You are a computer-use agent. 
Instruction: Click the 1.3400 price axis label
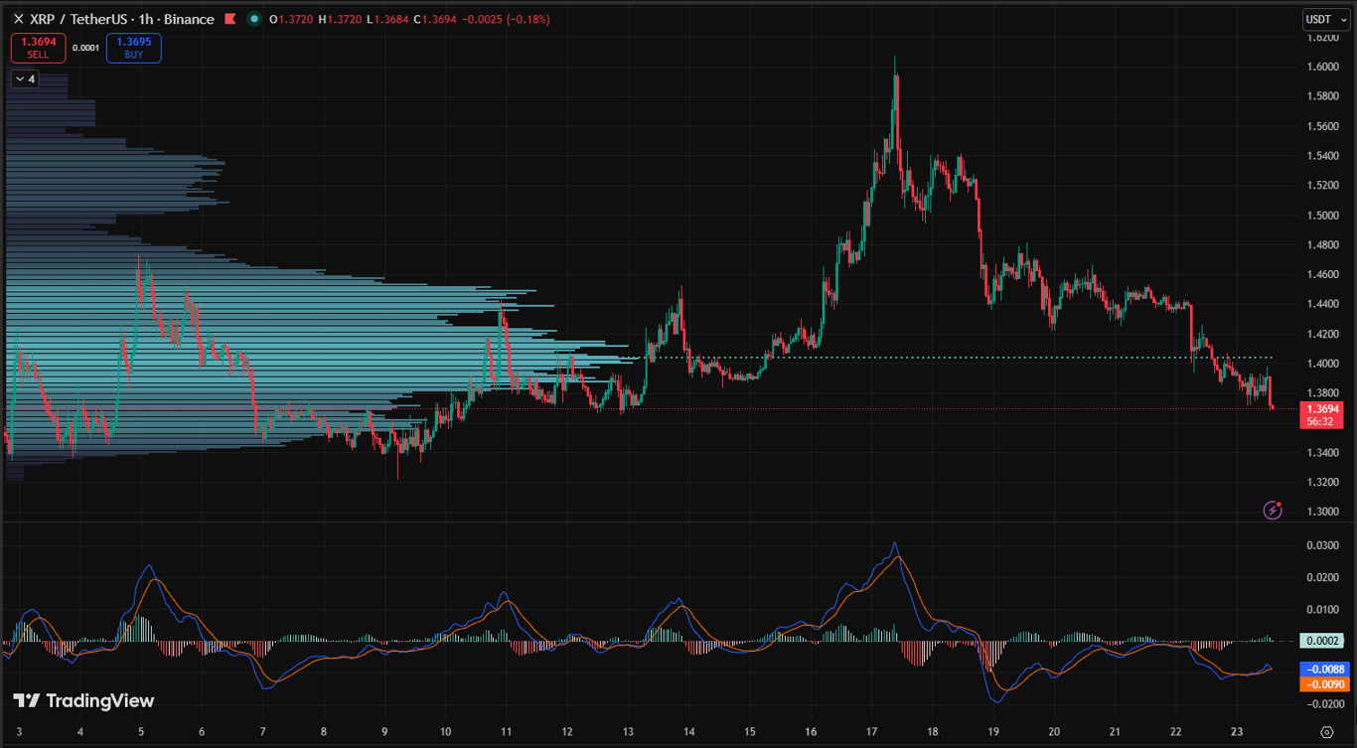point(1321,453)
